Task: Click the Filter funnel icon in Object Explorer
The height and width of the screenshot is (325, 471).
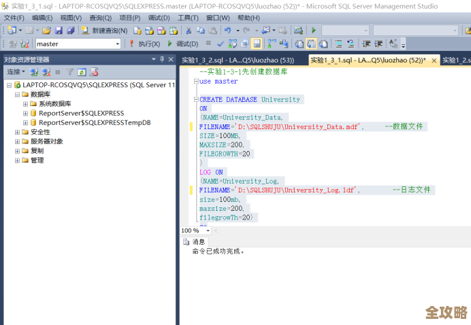Action: [x=70, y=72]
